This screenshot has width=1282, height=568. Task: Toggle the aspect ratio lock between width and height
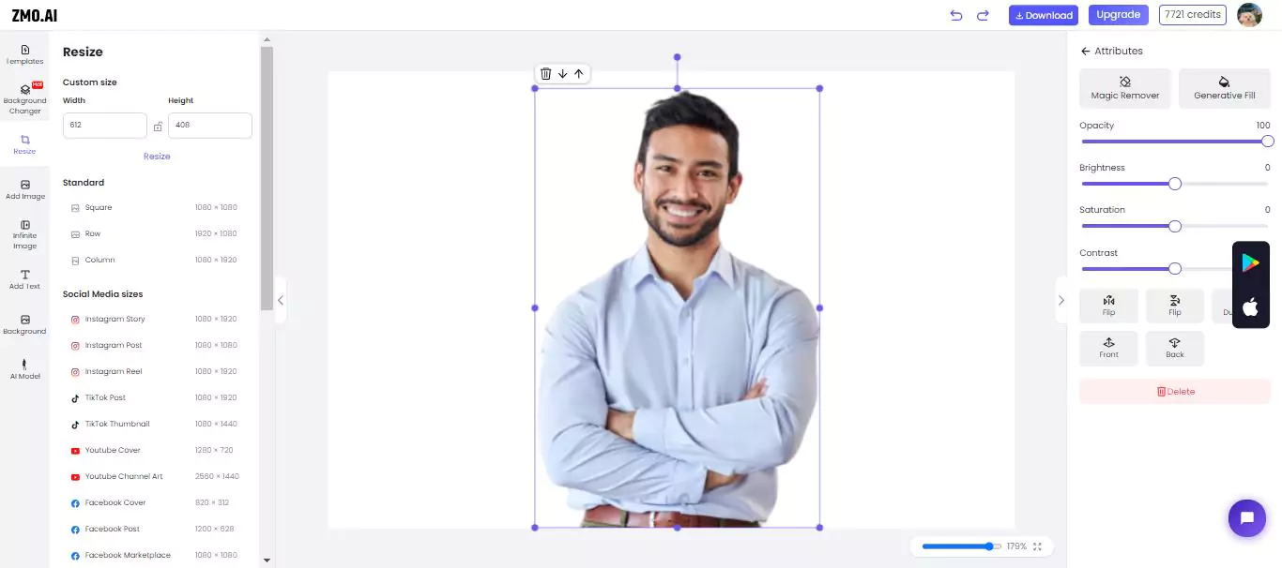pos(158,127)
